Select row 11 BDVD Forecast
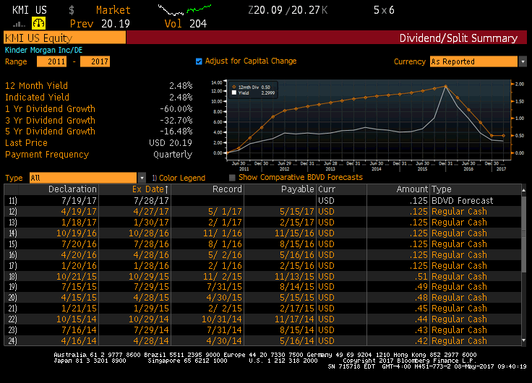 tap(263, 200)
